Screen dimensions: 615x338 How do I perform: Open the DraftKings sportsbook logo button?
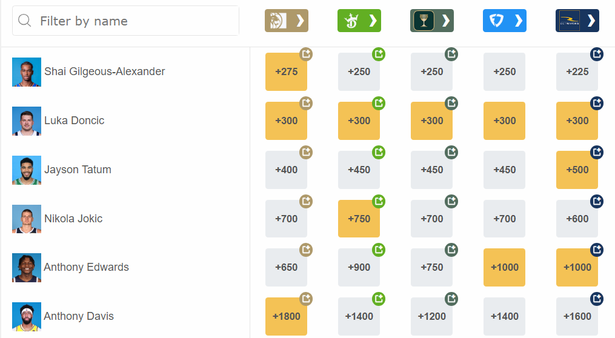coord(359,21)
